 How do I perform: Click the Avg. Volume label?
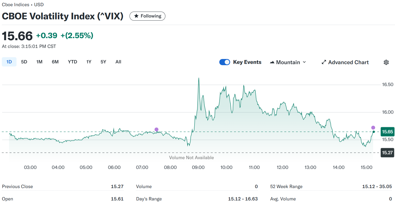(x=283, y=199)
